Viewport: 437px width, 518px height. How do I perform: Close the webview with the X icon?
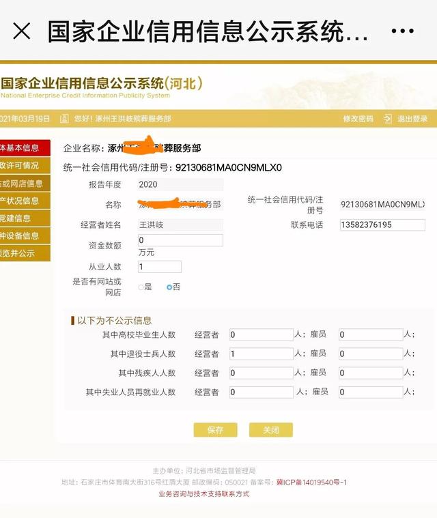[22, 31]
